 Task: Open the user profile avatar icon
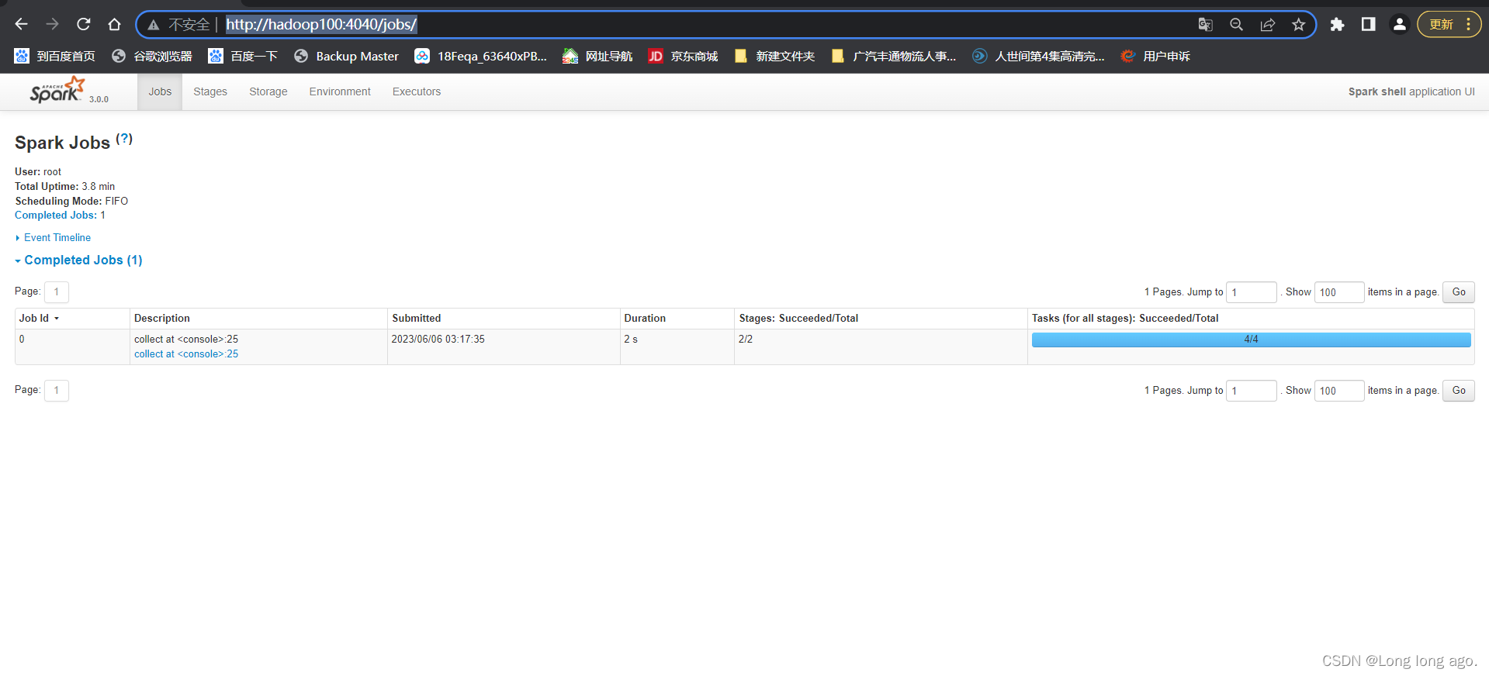click(1399, 25)
